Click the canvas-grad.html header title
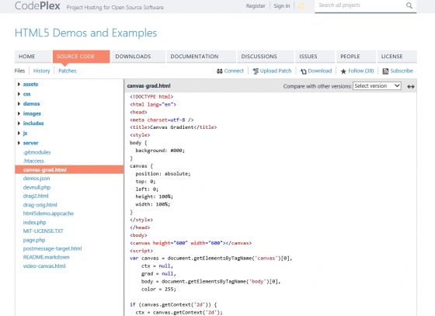The width and height of the screenshot is (435, 316). coord(148,86)
